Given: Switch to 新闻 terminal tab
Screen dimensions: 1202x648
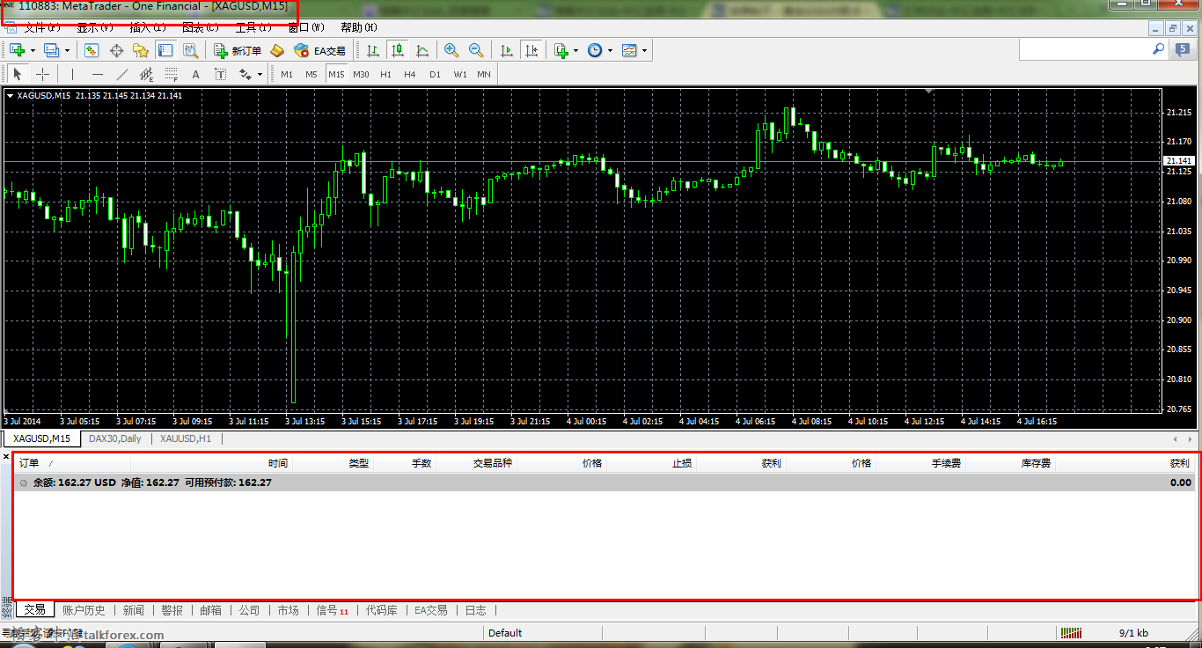Looking at the screenshot, I should (134, 610).
